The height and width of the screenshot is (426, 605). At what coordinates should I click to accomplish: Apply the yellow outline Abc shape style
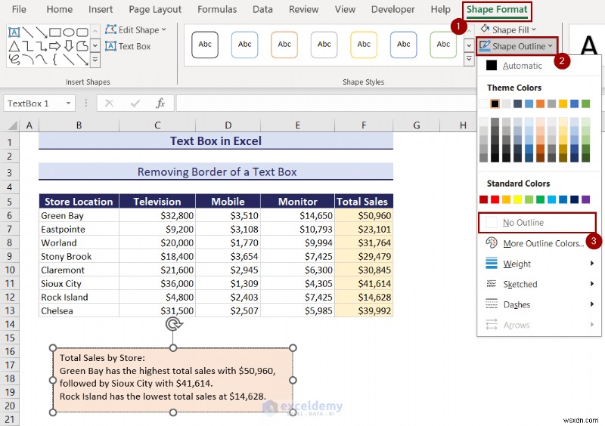(364, 45)
